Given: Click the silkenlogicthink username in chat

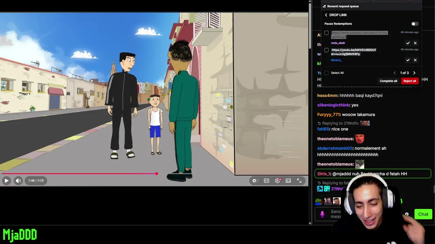Looking at the screenshot, I should point(333,105).
